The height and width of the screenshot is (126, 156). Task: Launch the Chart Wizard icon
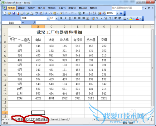pos(100,13)
